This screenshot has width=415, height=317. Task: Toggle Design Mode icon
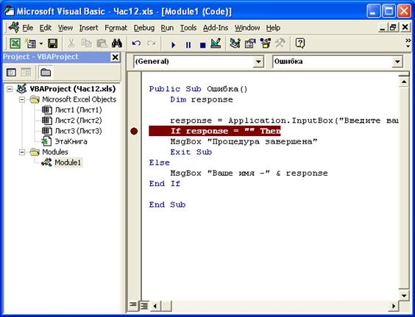pyautogui.click(x=216, y=43)
